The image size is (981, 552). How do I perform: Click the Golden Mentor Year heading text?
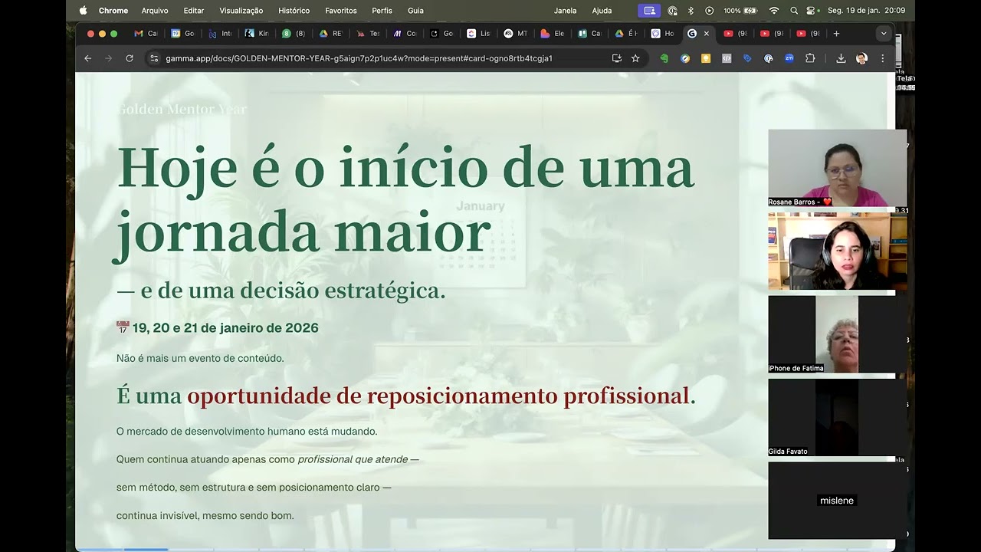click(x=182, y=109)
